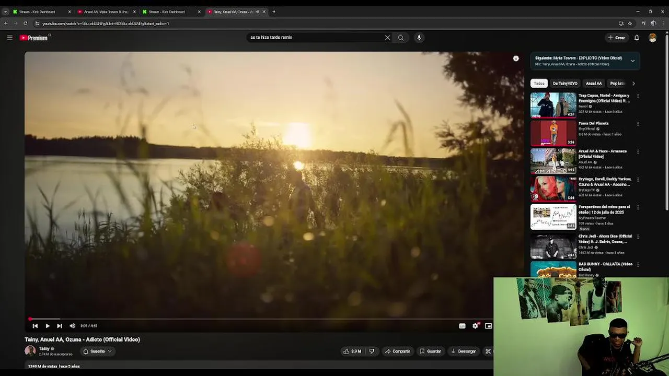The height and width of the screenshot is (376, 669).
Task: Click the magnifier search button
Action: [x=401, y=38]
